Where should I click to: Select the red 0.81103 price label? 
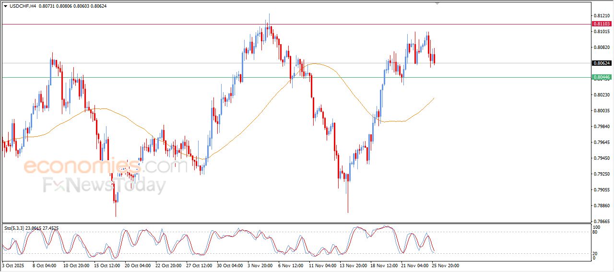point(601,24)
